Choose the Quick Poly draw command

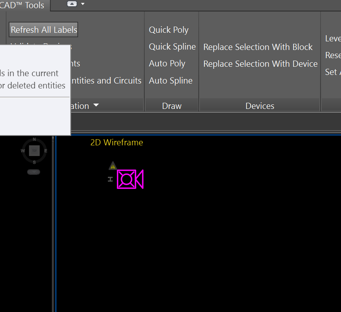[x=168, y=30]
